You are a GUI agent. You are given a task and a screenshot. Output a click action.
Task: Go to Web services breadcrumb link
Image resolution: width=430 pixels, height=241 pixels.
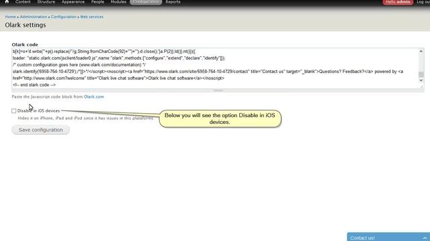(91, 17)
